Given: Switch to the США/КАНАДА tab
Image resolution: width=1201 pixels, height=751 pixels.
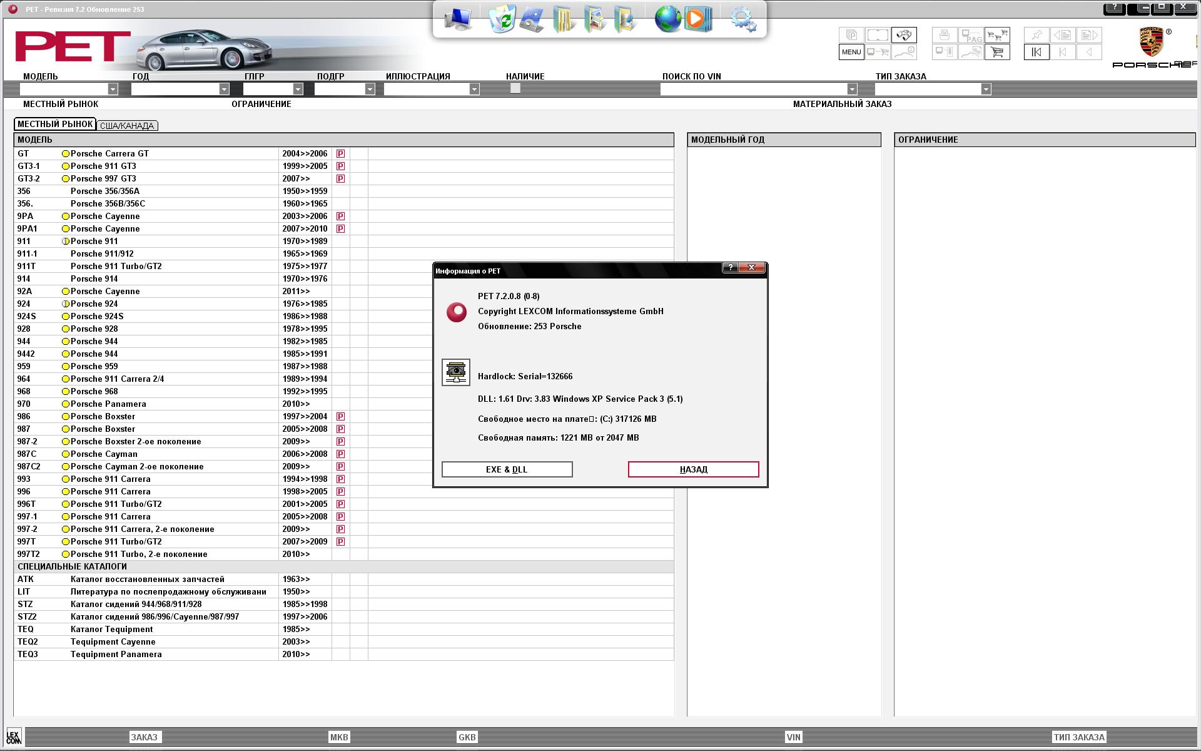Looking at the screenshot, I should click(127, 125).
